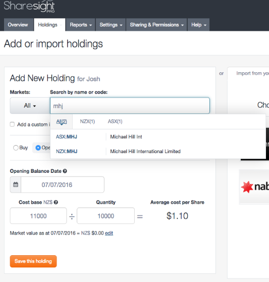This screenshot has width=269, height=282.
Task: Click the Cost base input showing 11000
Action: [38, 216]
